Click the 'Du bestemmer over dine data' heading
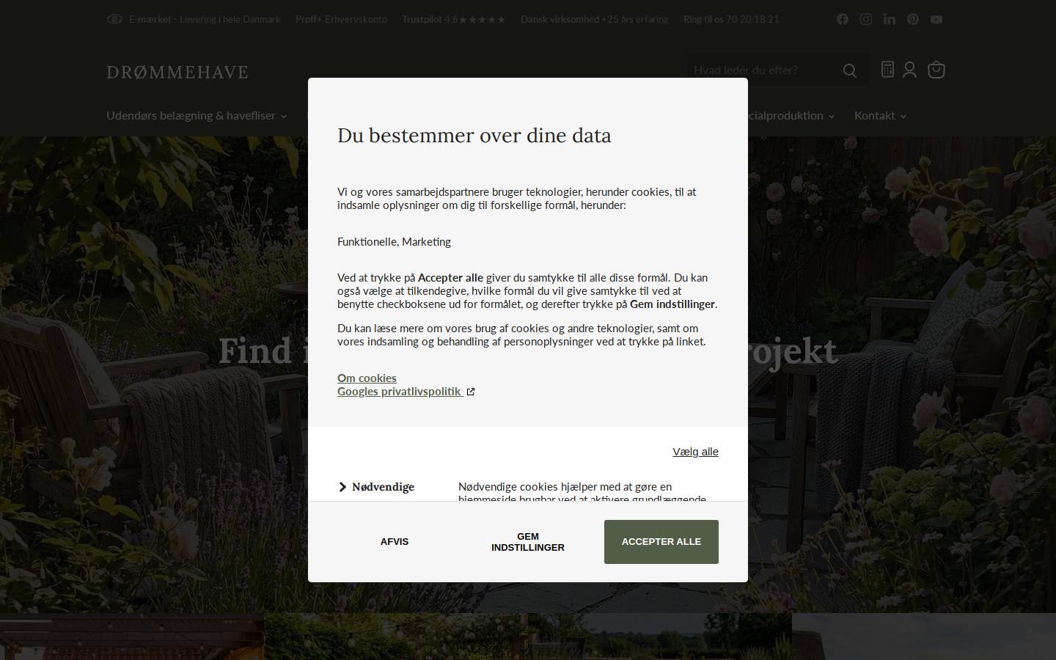The width and height of the screenshot is (1056, 660). 474,136
